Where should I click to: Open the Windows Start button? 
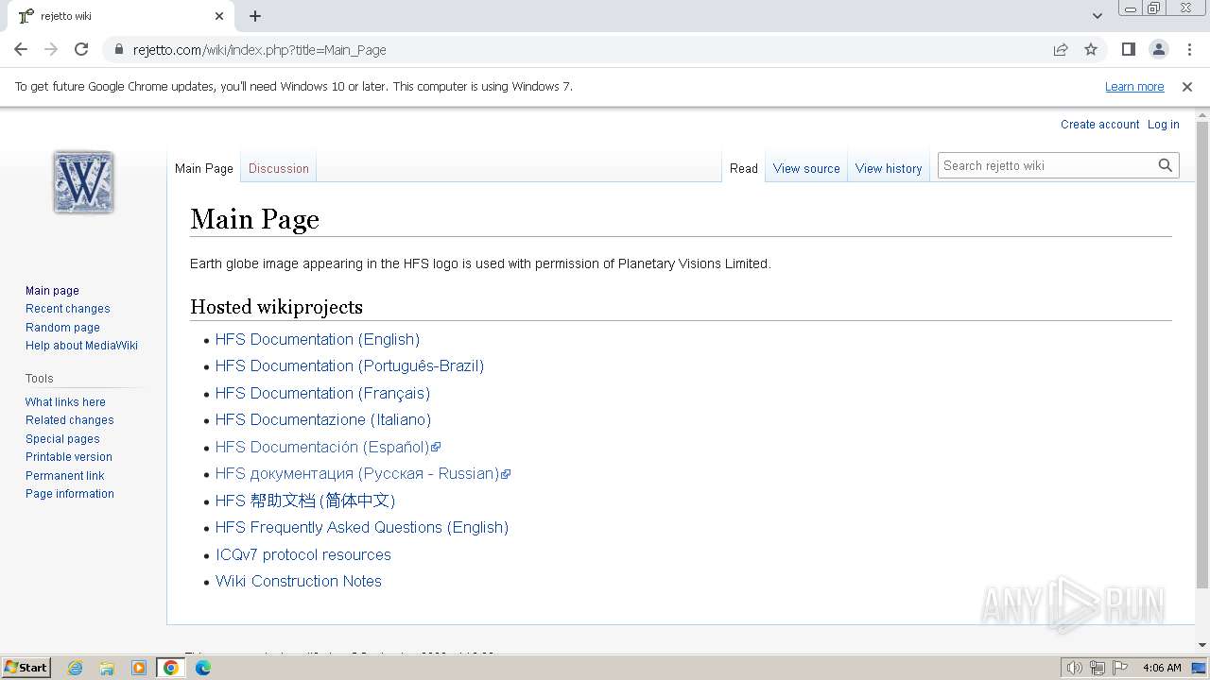click(x=26, y=667)
